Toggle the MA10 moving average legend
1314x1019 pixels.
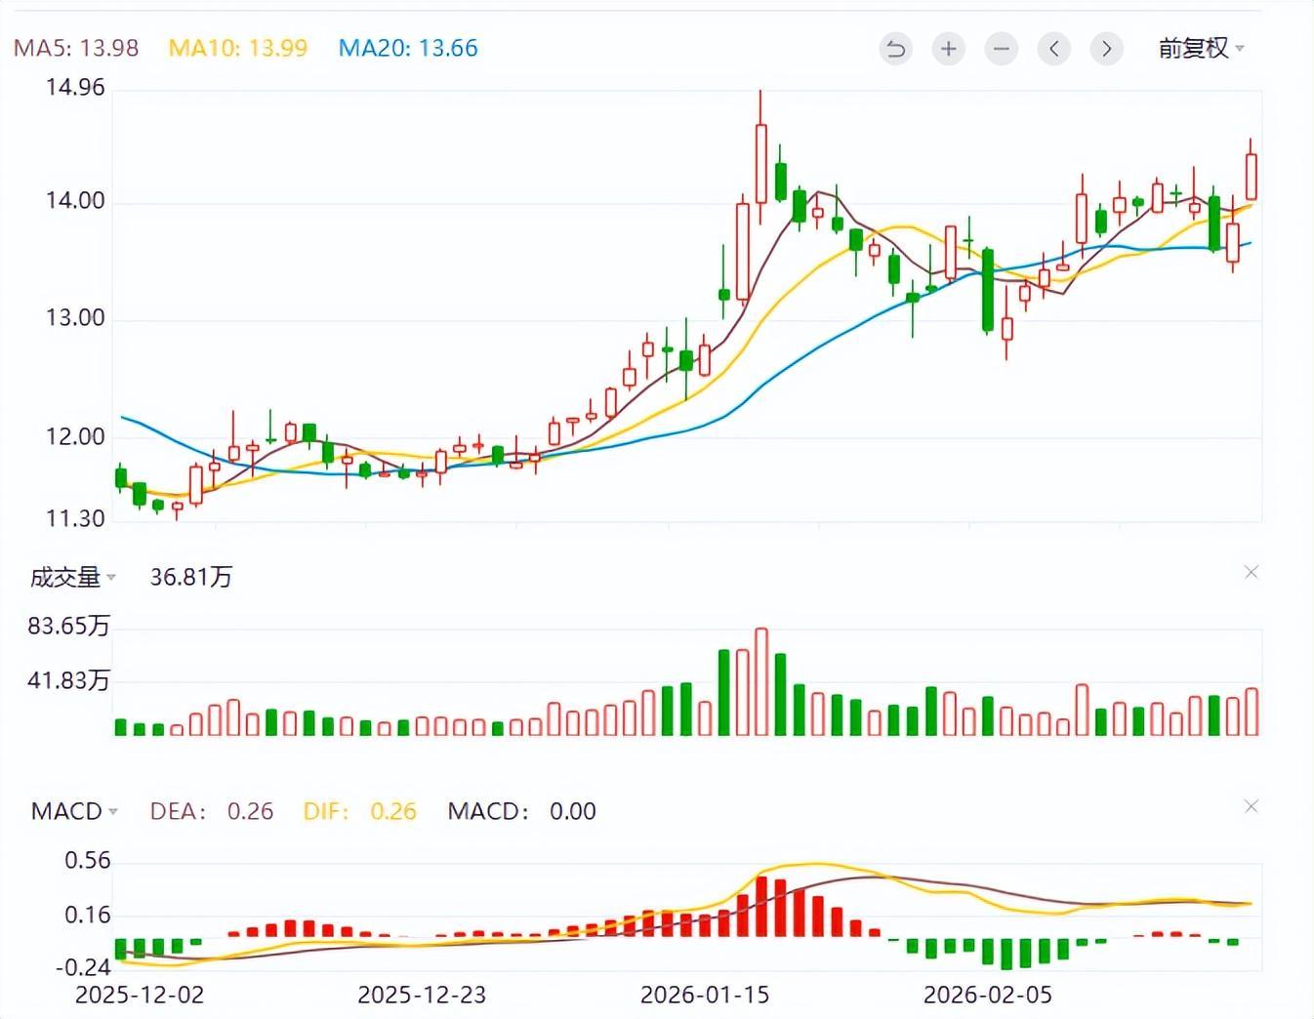238,48
